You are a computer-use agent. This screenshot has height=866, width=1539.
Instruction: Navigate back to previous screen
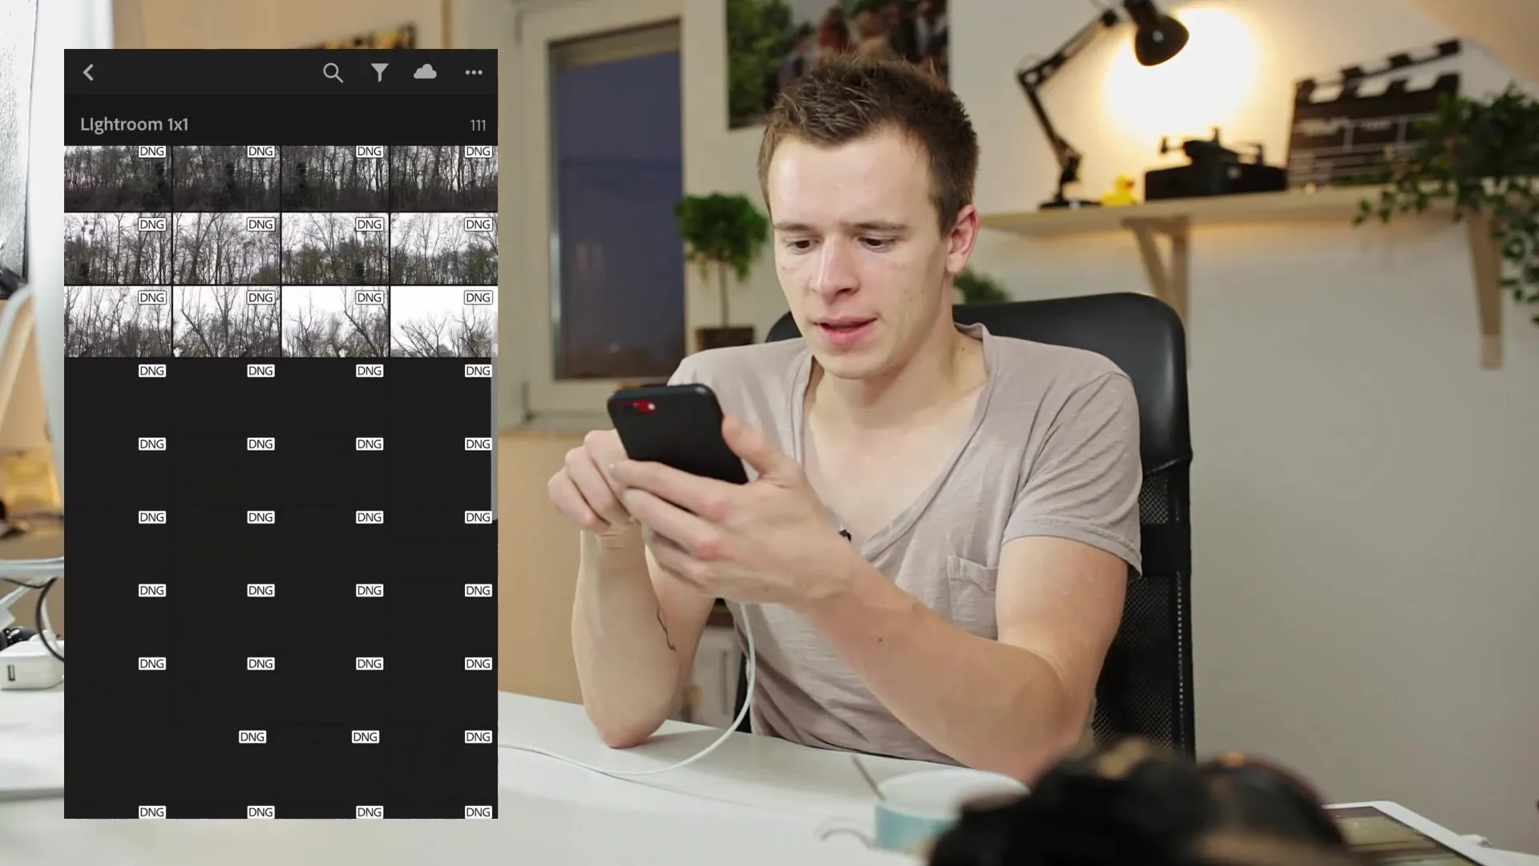[x=89, y=71]
